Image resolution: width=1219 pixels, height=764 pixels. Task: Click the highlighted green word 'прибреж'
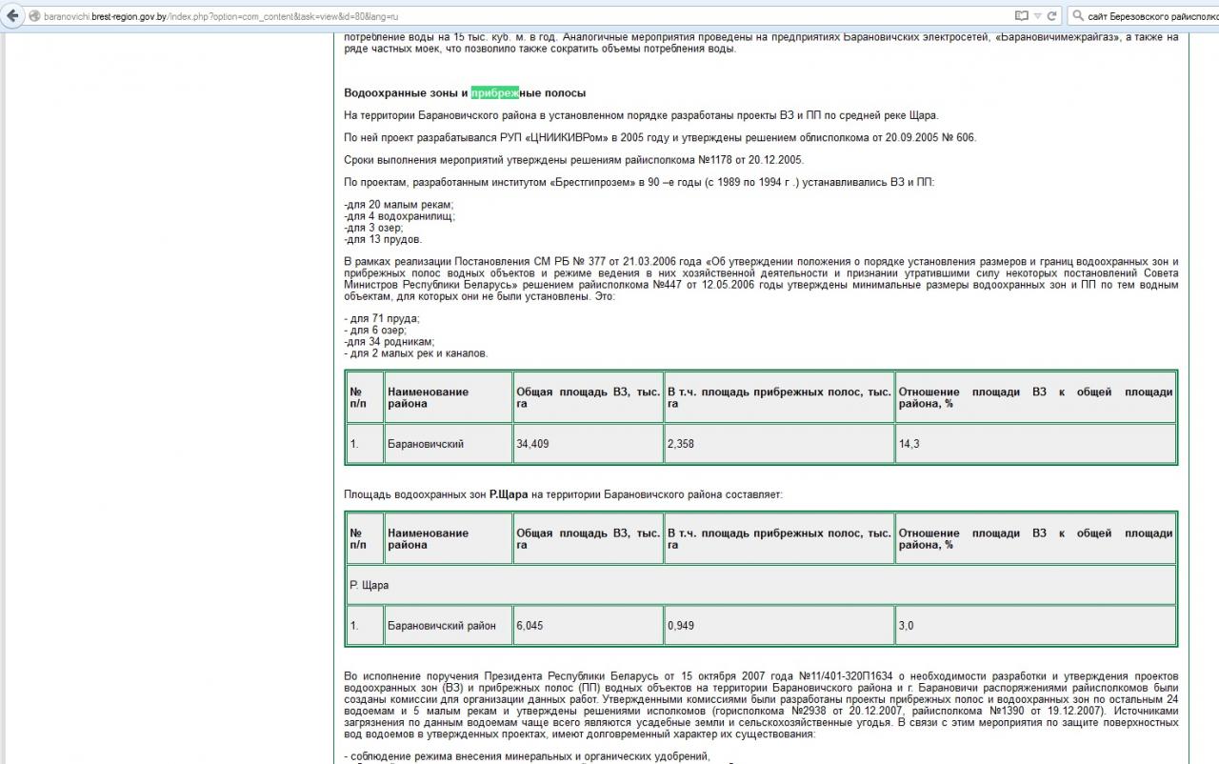pyautogui.click(x=494, y=92)
